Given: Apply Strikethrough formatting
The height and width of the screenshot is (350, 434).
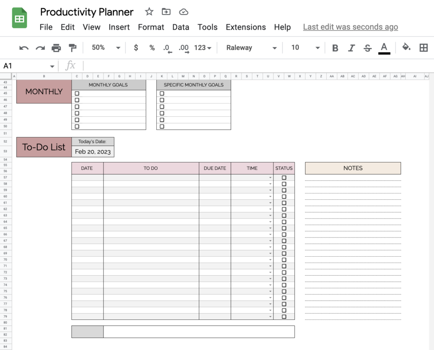Looking at the screenshot, I should coord(367,48).
